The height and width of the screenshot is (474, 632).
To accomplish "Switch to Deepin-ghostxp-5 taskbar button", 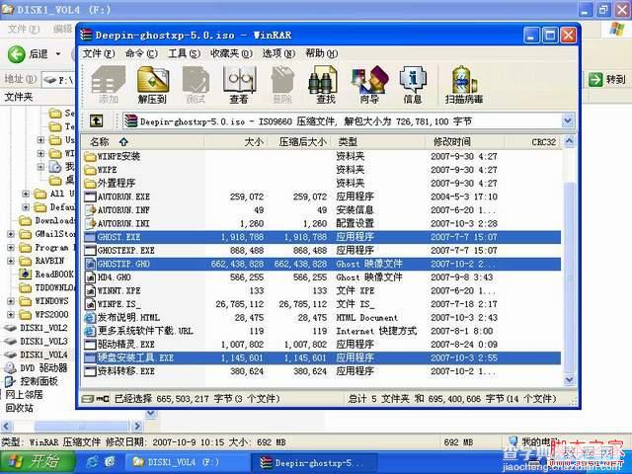I will coord(314,462).
